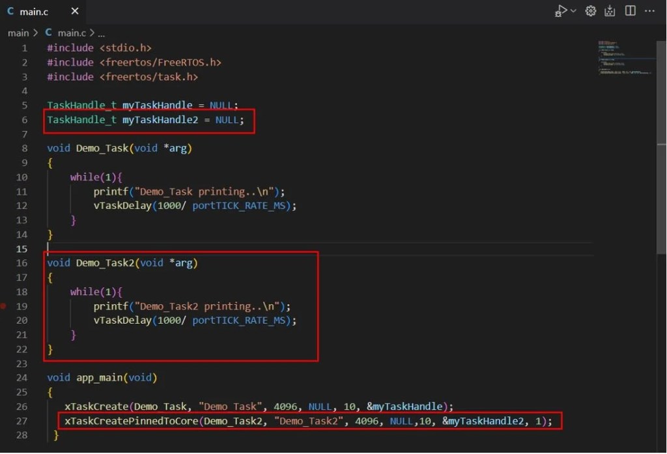Screen dimensions: 667x454
Task: Click '&myTaskHandle2' argument on line 27
Action: point(483,421)
